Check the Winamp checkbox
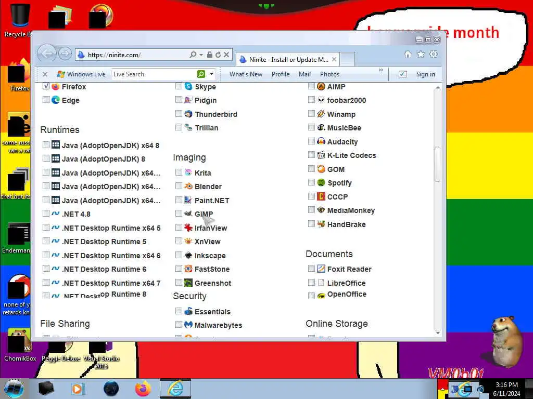 311,113
